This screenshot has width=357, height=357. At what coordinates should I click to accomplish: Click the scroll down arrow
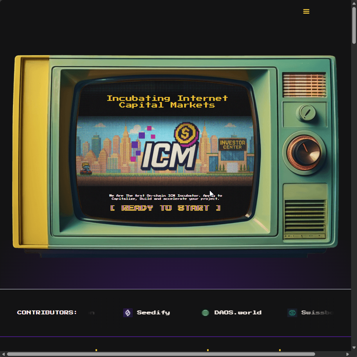(x=354, y=347)
